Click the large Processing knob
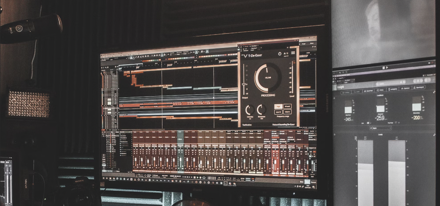This screenshot has height=206, width=440. (268, 78)
